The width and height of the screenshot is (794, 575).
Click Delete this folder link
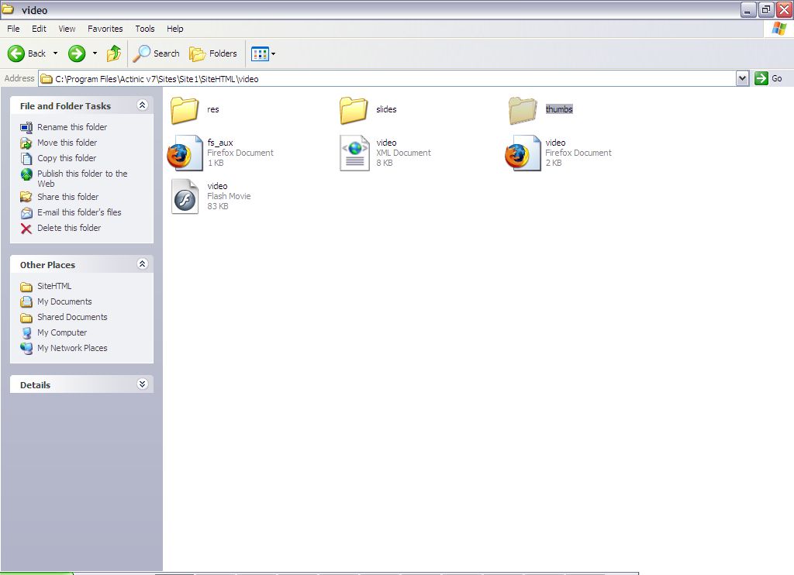[69, 228]
